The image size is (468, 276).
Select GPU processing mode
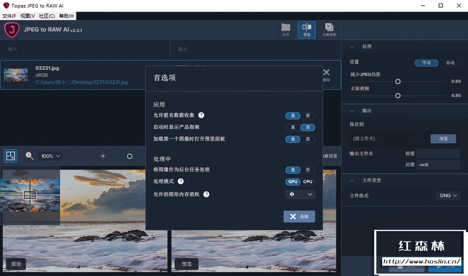click(293, 182)
